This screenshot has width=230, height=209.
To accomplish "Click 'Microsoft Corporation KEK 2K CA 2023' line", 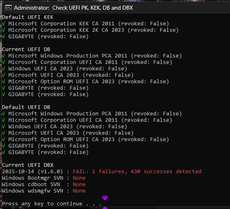I will point(90,30).
